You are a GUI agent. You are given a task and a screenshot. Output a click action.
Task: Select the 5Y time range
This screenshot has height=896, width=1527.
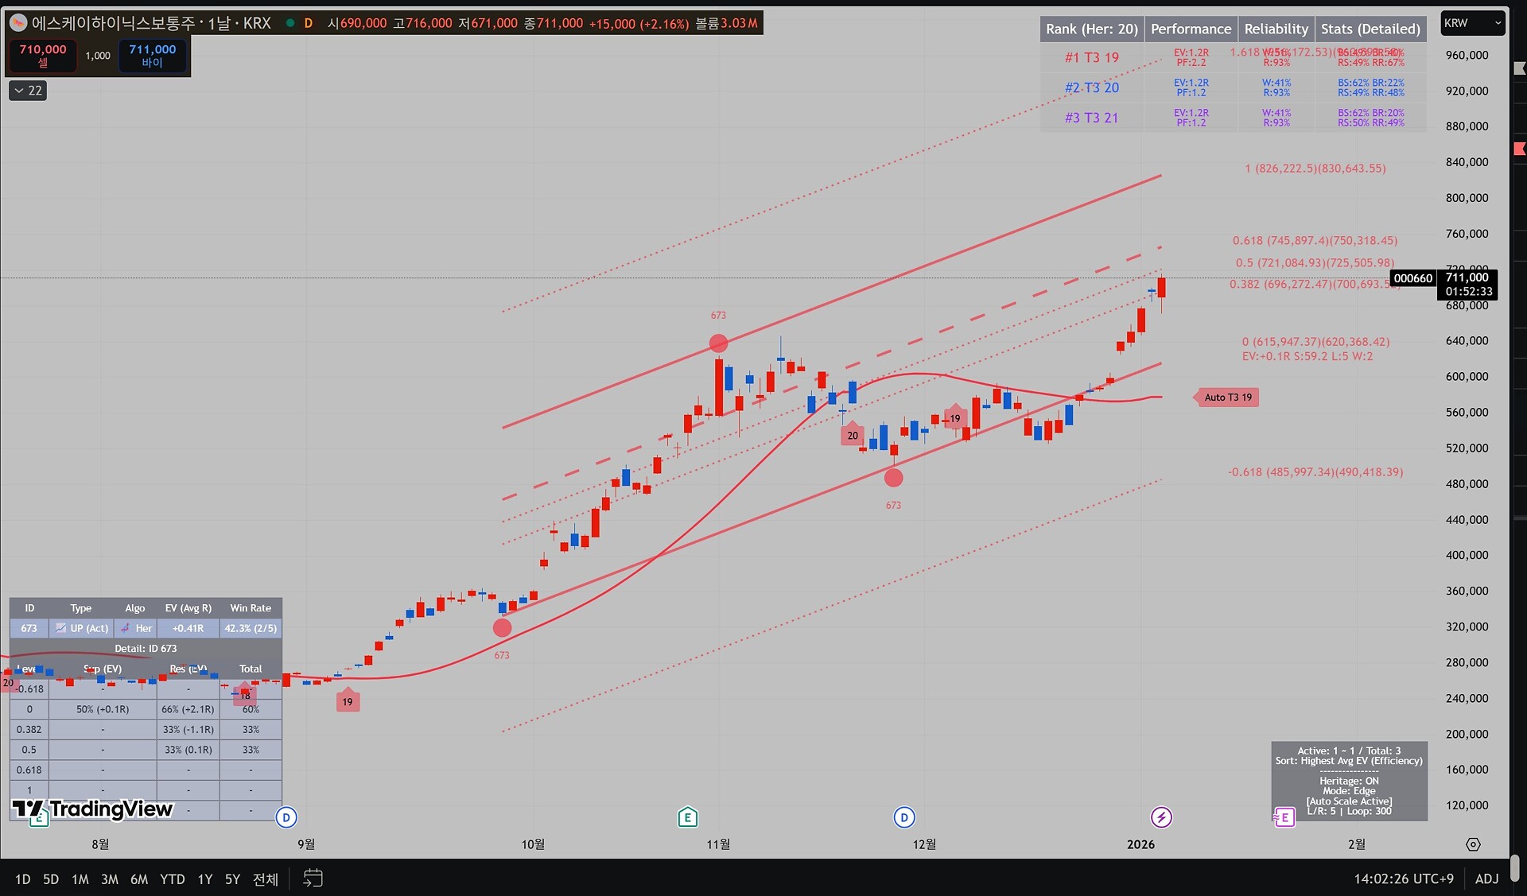click(232, 879)
